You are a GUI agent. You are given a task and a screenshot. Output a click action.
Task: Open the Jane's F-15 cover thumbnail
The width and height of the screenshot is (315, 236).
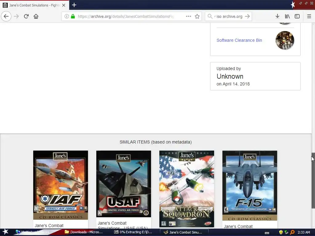pyautogui.click(x=250, y=185)
